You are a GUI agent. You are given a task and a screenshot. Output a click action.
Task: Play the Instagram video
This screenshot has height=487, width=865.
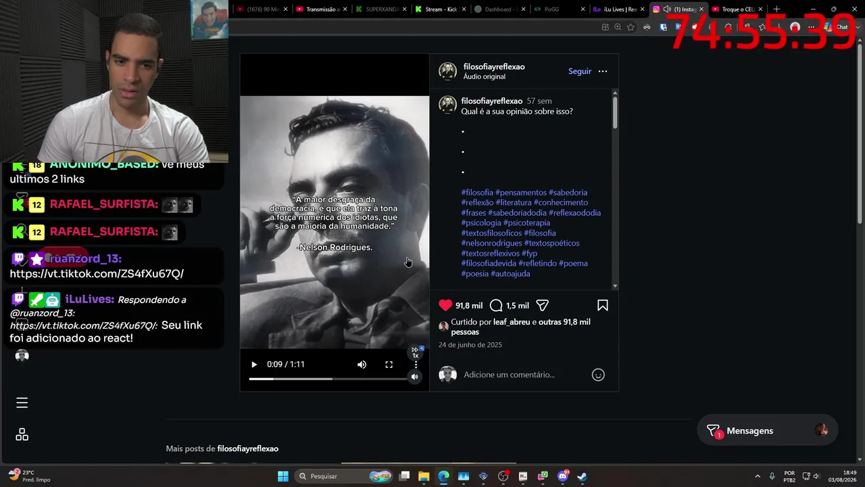254,365
